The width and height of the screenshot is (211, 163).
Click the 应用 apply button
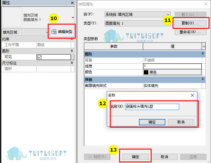point(193,157)
